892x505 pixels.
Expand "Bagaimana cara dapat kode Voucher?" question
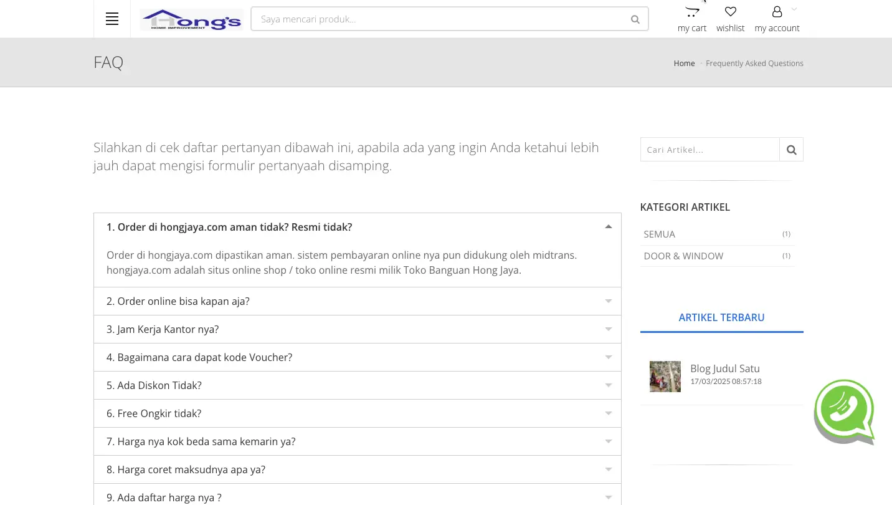click(x=357, y=357)
